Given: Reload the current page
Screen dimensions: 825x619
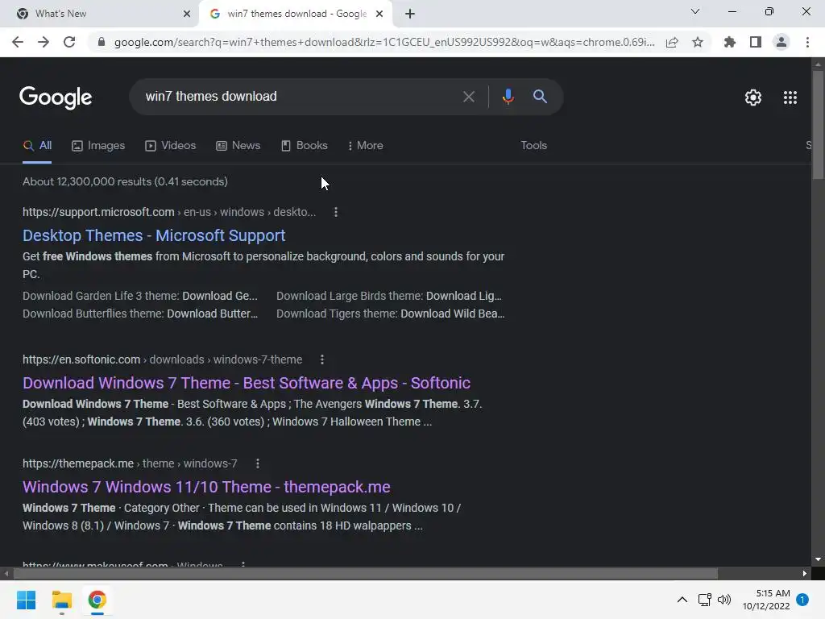Looking at the screenshot, I should pyautogui.click(x=69, y=42).
